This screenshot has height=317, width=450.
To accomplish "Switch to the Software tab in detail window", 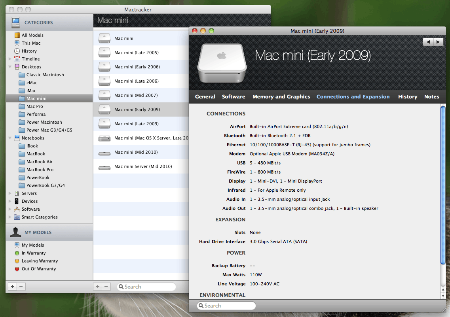I will (234, 96).
